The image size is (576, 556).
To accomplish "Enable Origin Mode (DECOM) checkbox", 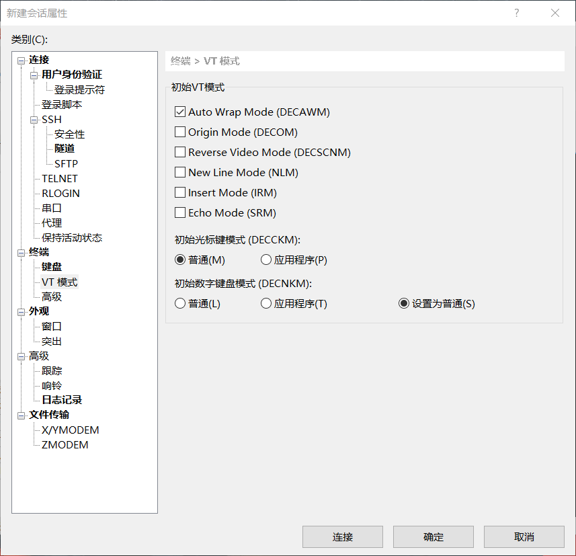I will 180,132.
